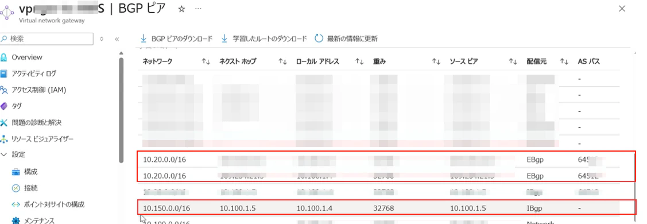
Task: Click the 構成 briefcase icon
Action: 16,172
